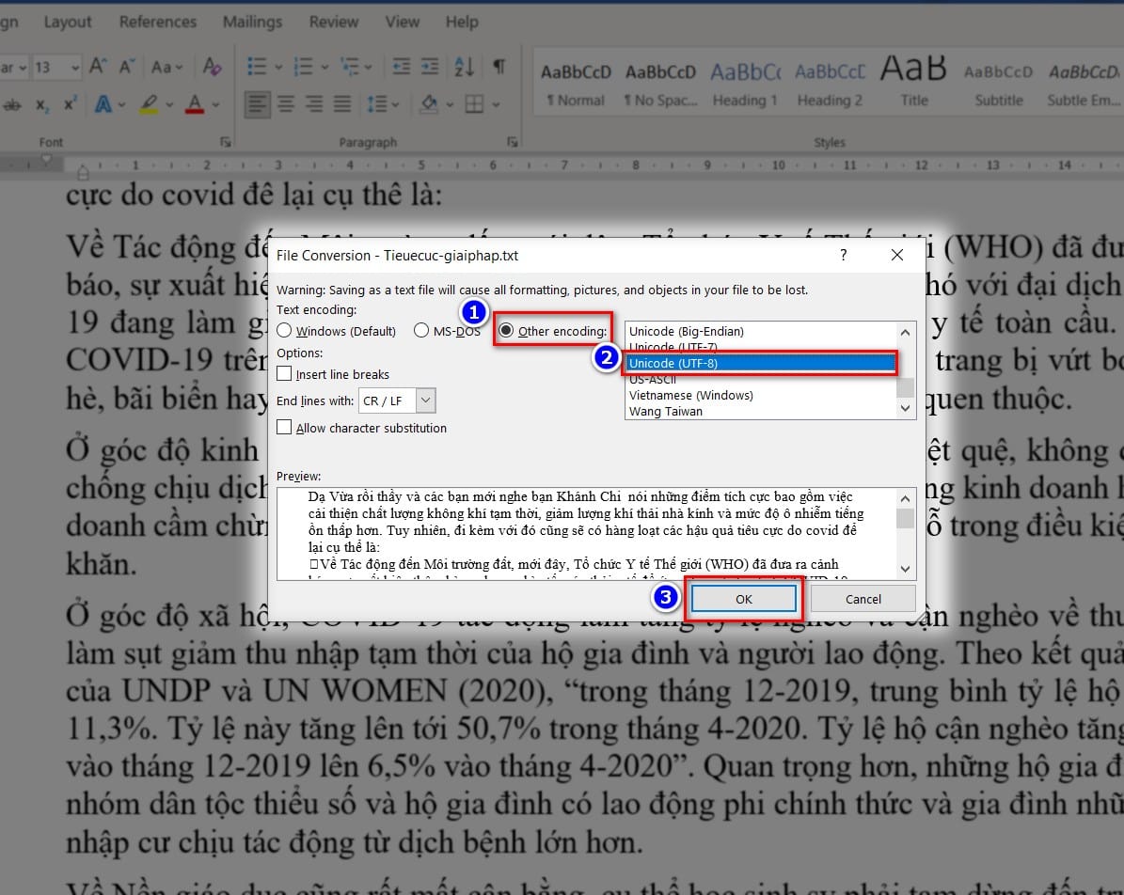Switch to the Review tab
The height and width of the screenshot is (895, 1124).
[333, 21]
